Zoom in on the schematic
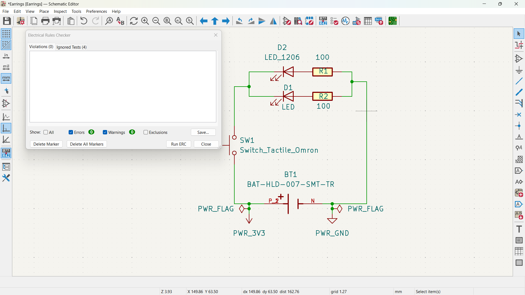 pyautogui.click(x=145, y=21)
